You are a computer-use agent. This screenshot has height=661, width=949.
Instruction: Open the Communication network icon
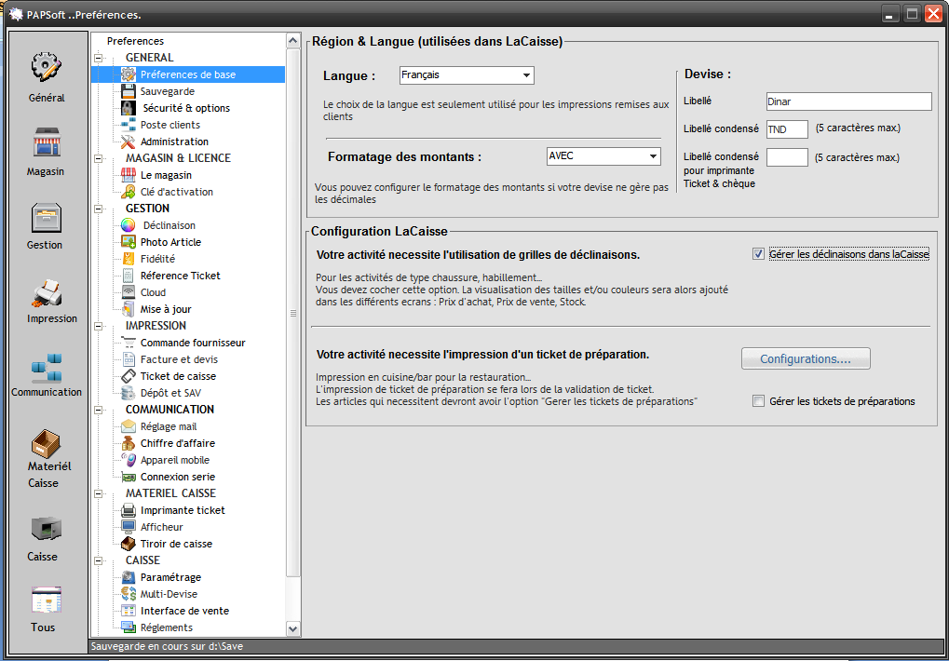tap(47, 368)
